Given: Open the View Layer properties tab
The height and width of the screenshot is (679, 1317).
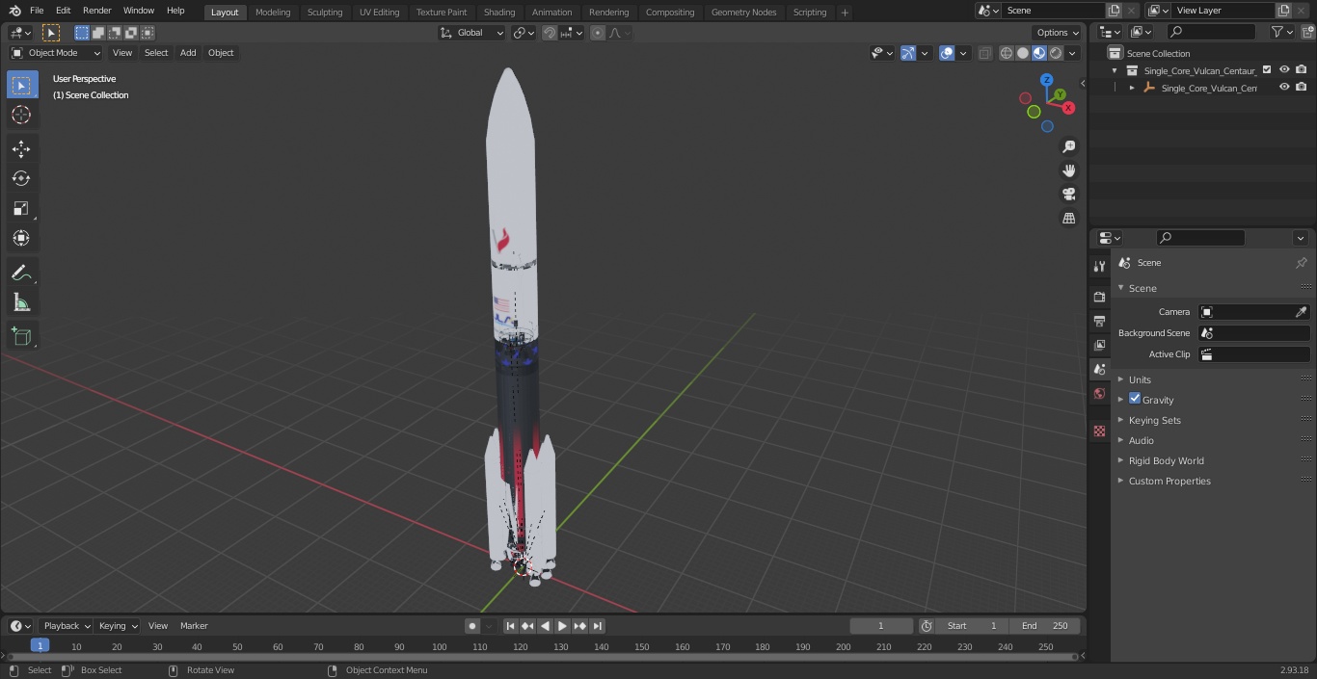Looking at the screenshot, I should click(x=1099, y=345).
